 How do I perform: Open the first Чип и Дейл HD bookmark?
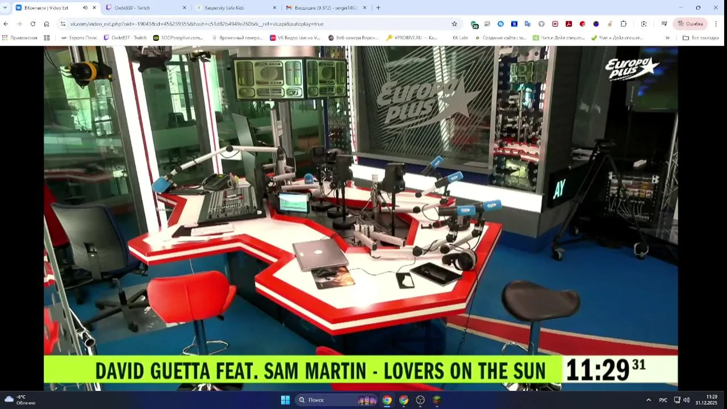point(559,38)
